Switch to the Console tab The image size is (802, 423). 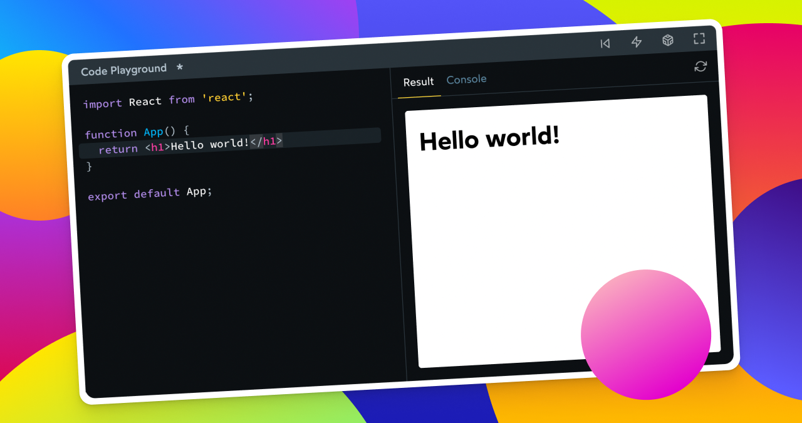tap(466, 80)
